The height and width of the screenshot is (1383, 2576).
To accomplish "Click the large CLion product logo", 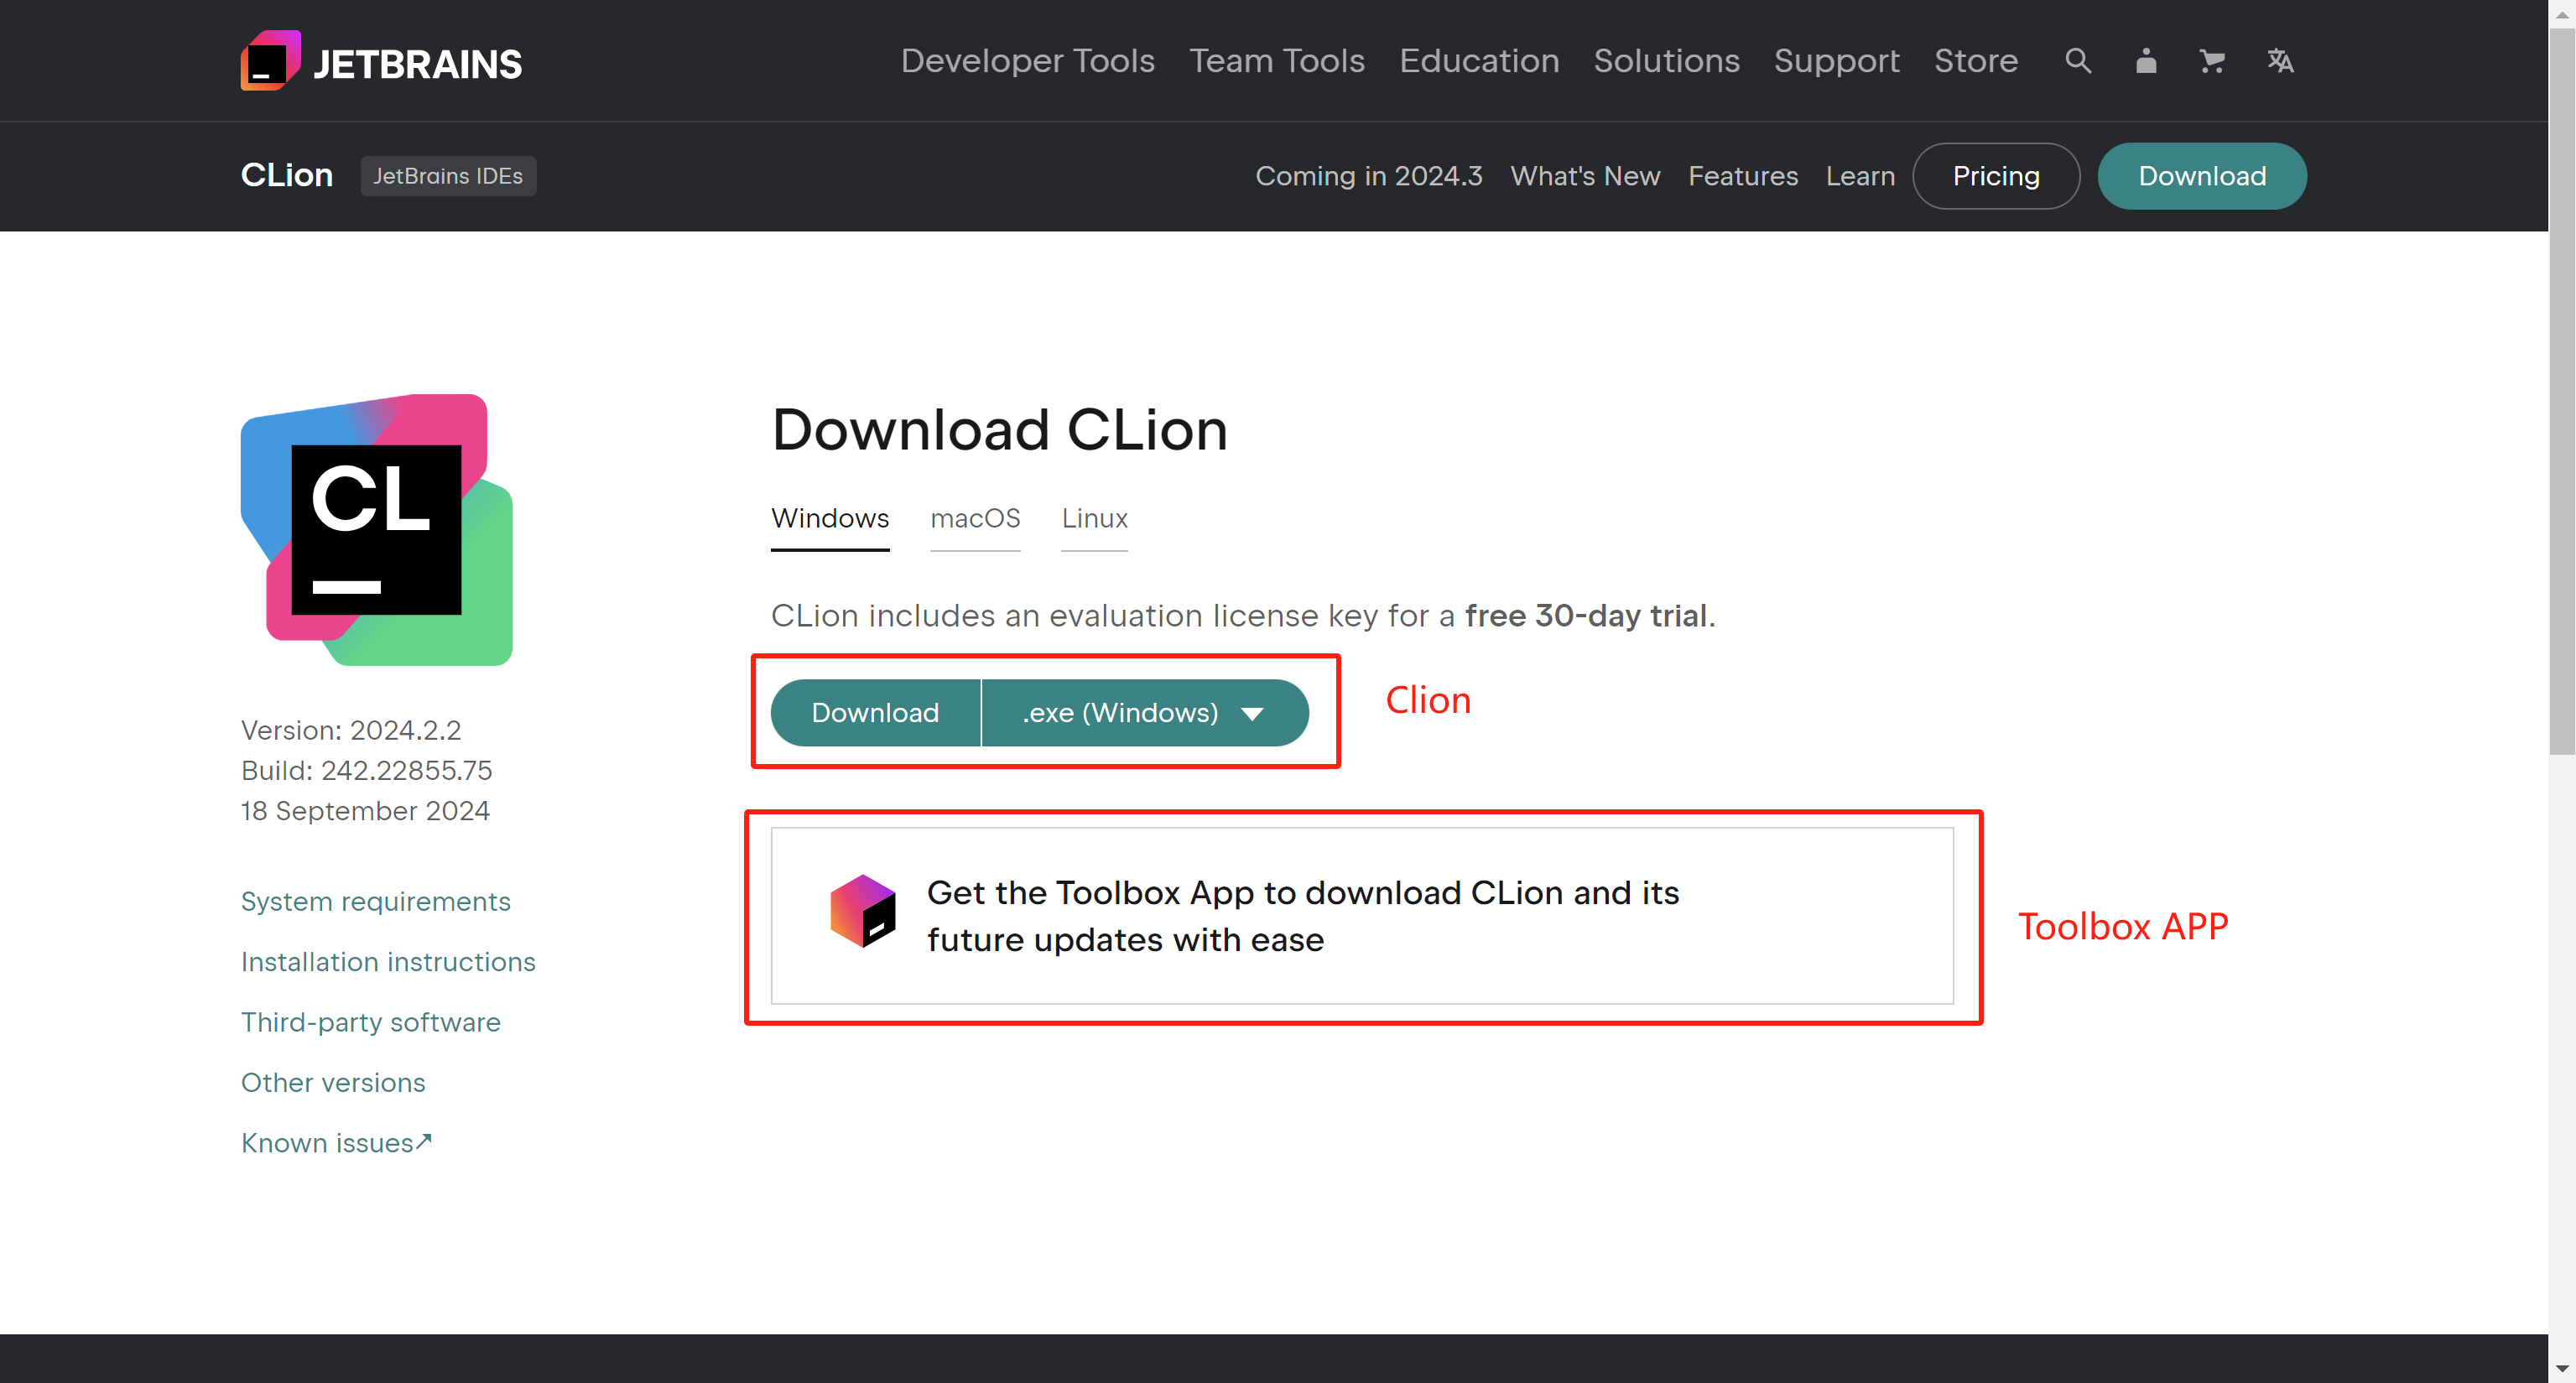I will pyautogui.click(x=376, y=529).
